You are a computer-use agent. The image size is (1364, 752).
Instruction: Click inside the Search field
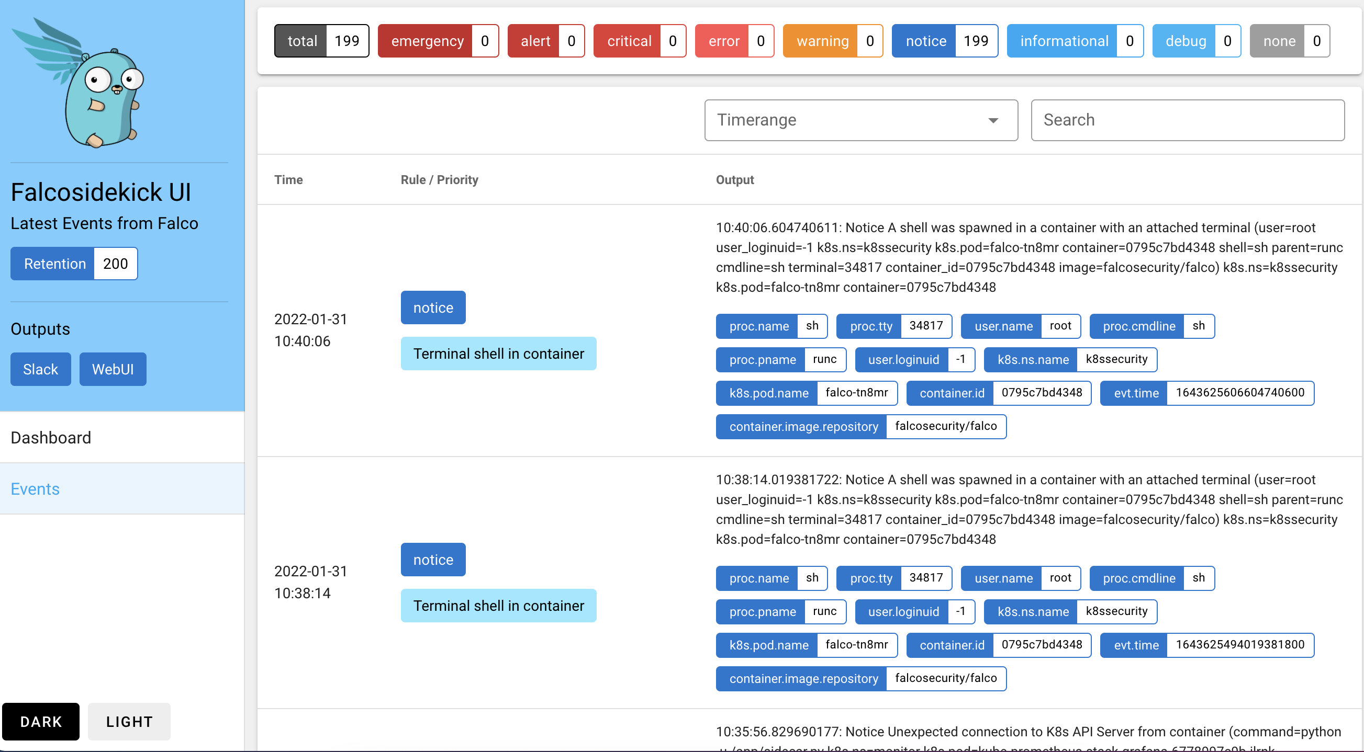tap(1188, 120)
